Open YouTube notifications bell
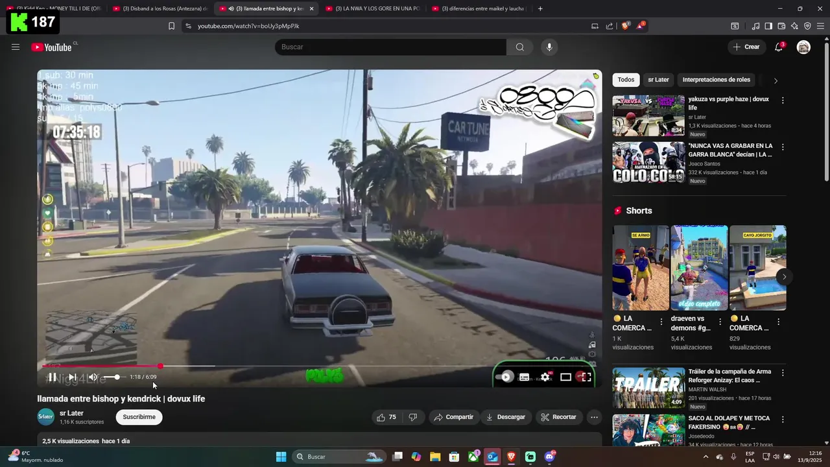This screenshot has height=467, width=830. pos(779,47)
